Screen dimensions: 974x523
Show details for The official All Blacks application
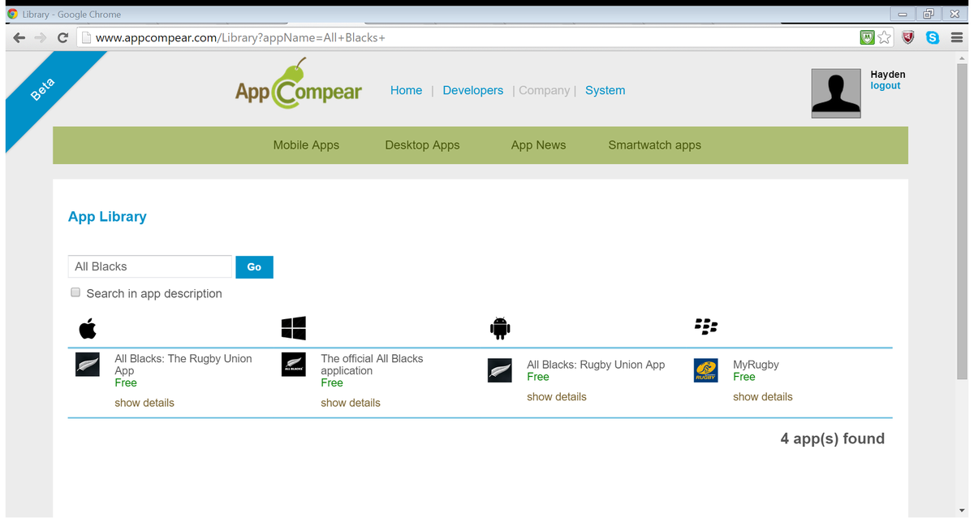coord(351,403)
